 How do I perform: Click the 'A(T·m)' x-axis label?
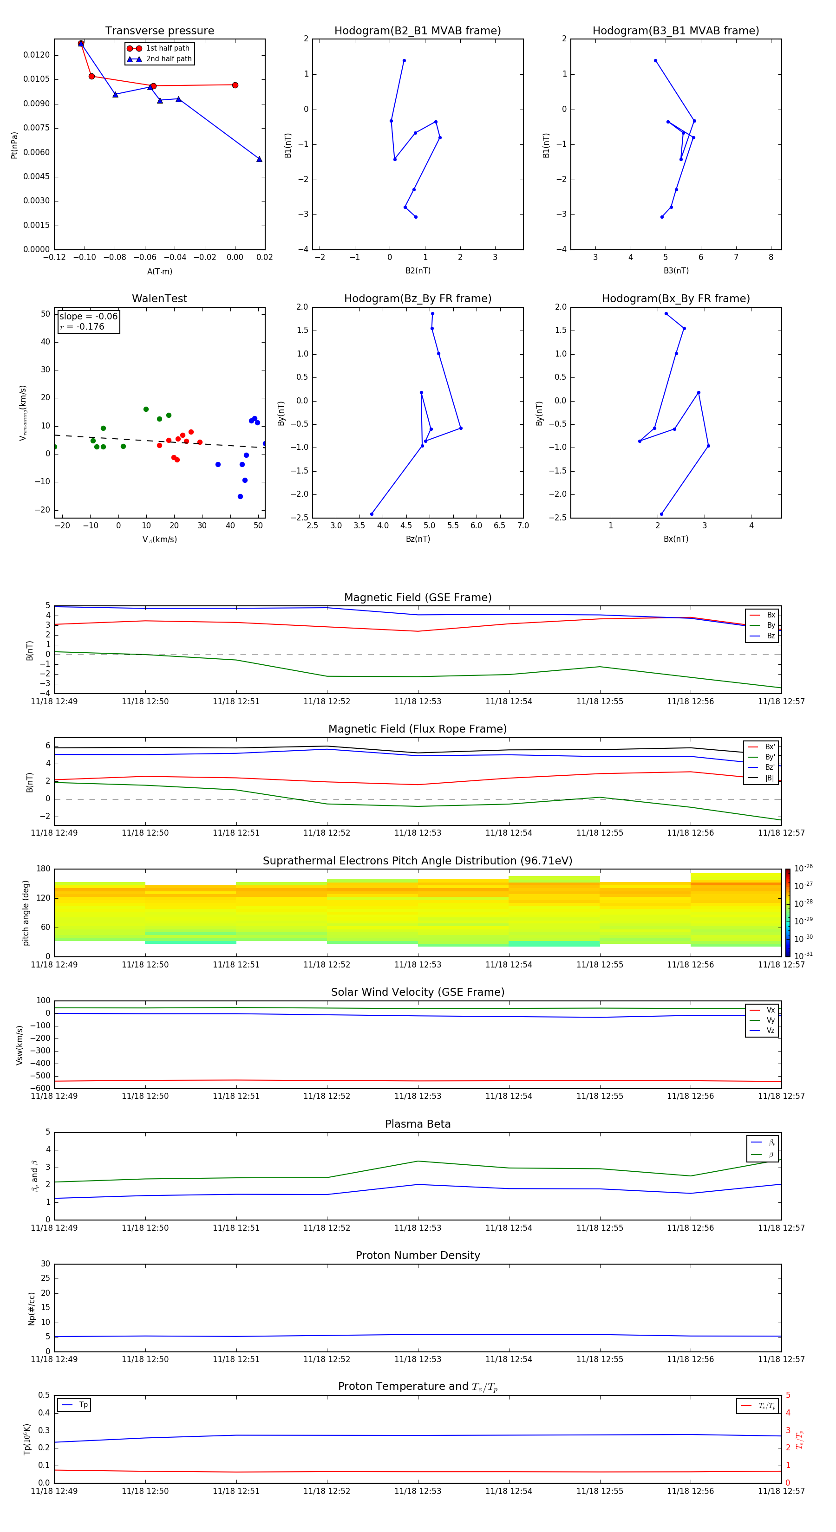pos(159,272)
